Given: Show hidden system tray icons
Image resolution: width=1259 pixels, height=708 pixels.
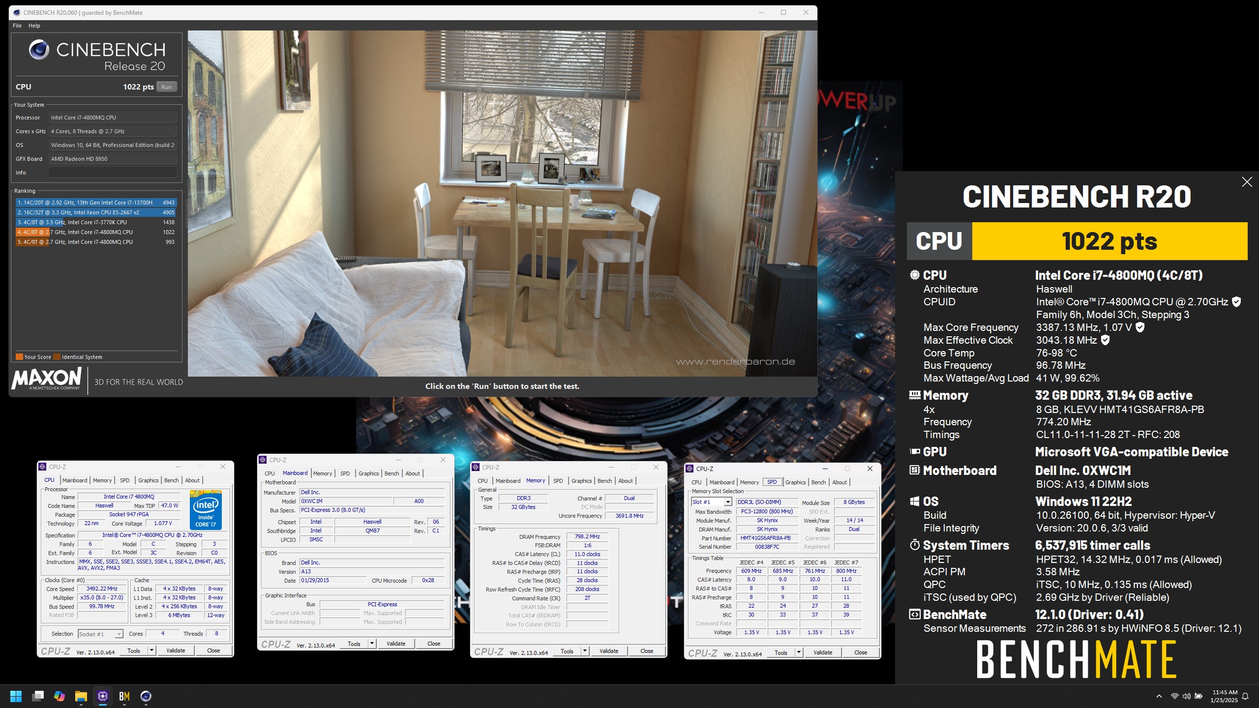Looking at the screenshot, I should tap(1159, 696).
